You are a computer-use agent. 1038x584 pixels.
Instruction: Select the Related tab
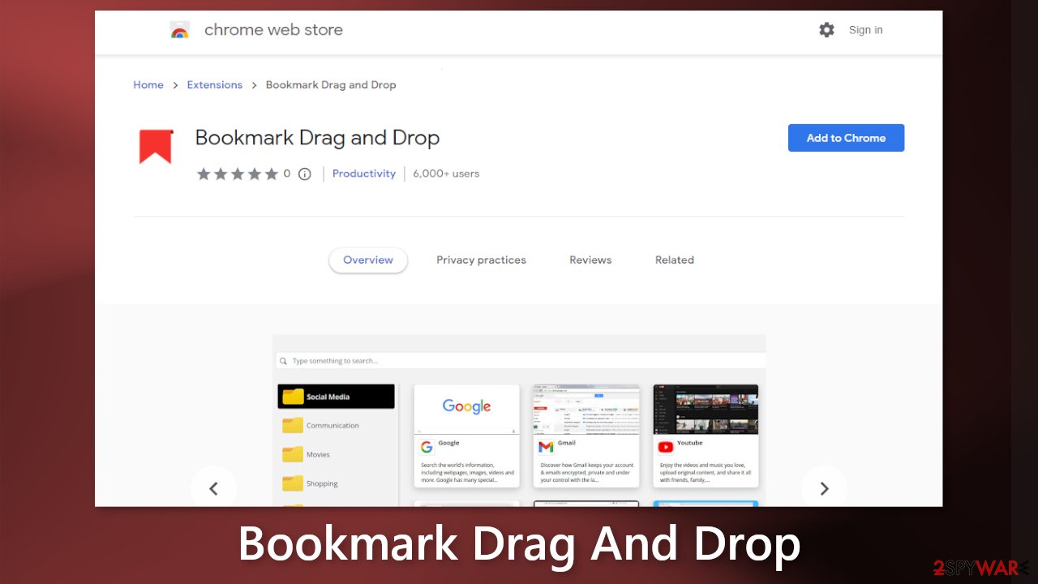click(674, 260)
